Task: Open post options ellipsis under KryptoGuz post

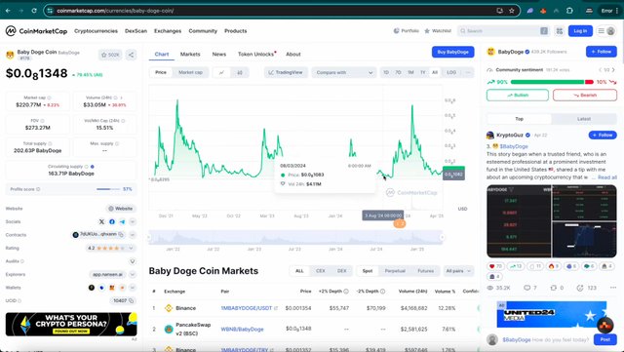Action: (x=612, y=288)
